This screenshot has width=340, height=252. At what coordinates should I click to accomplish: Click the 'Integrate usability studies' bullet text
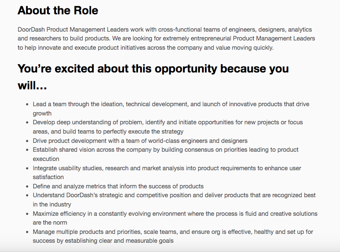click(167, 172)
